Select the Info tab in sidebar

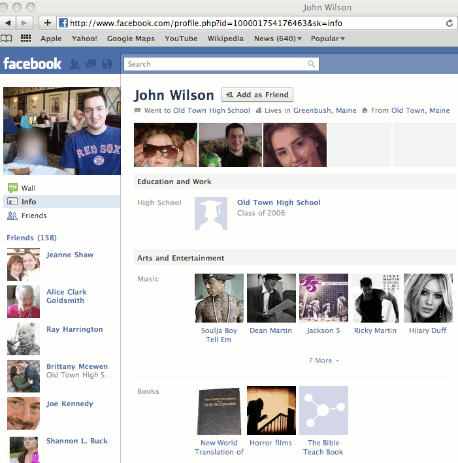(62, 202)
